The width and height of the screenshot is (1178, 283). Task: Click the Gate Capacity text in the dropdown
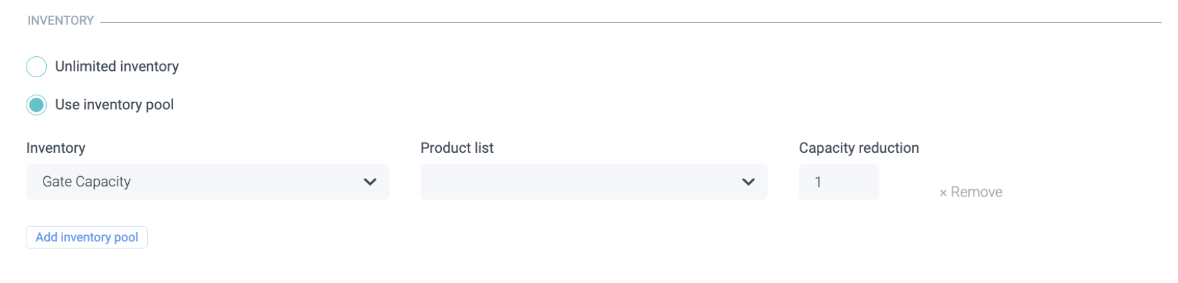tap(86, 182)
